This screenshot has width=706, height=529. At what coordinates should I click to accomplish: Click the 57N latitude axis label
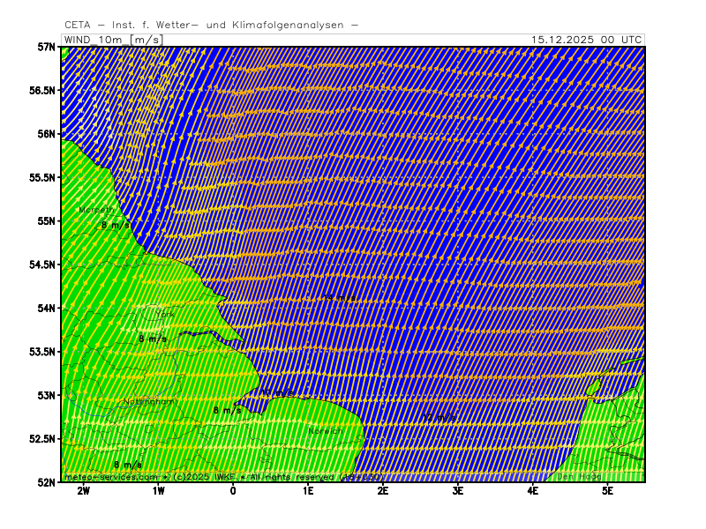46,47
